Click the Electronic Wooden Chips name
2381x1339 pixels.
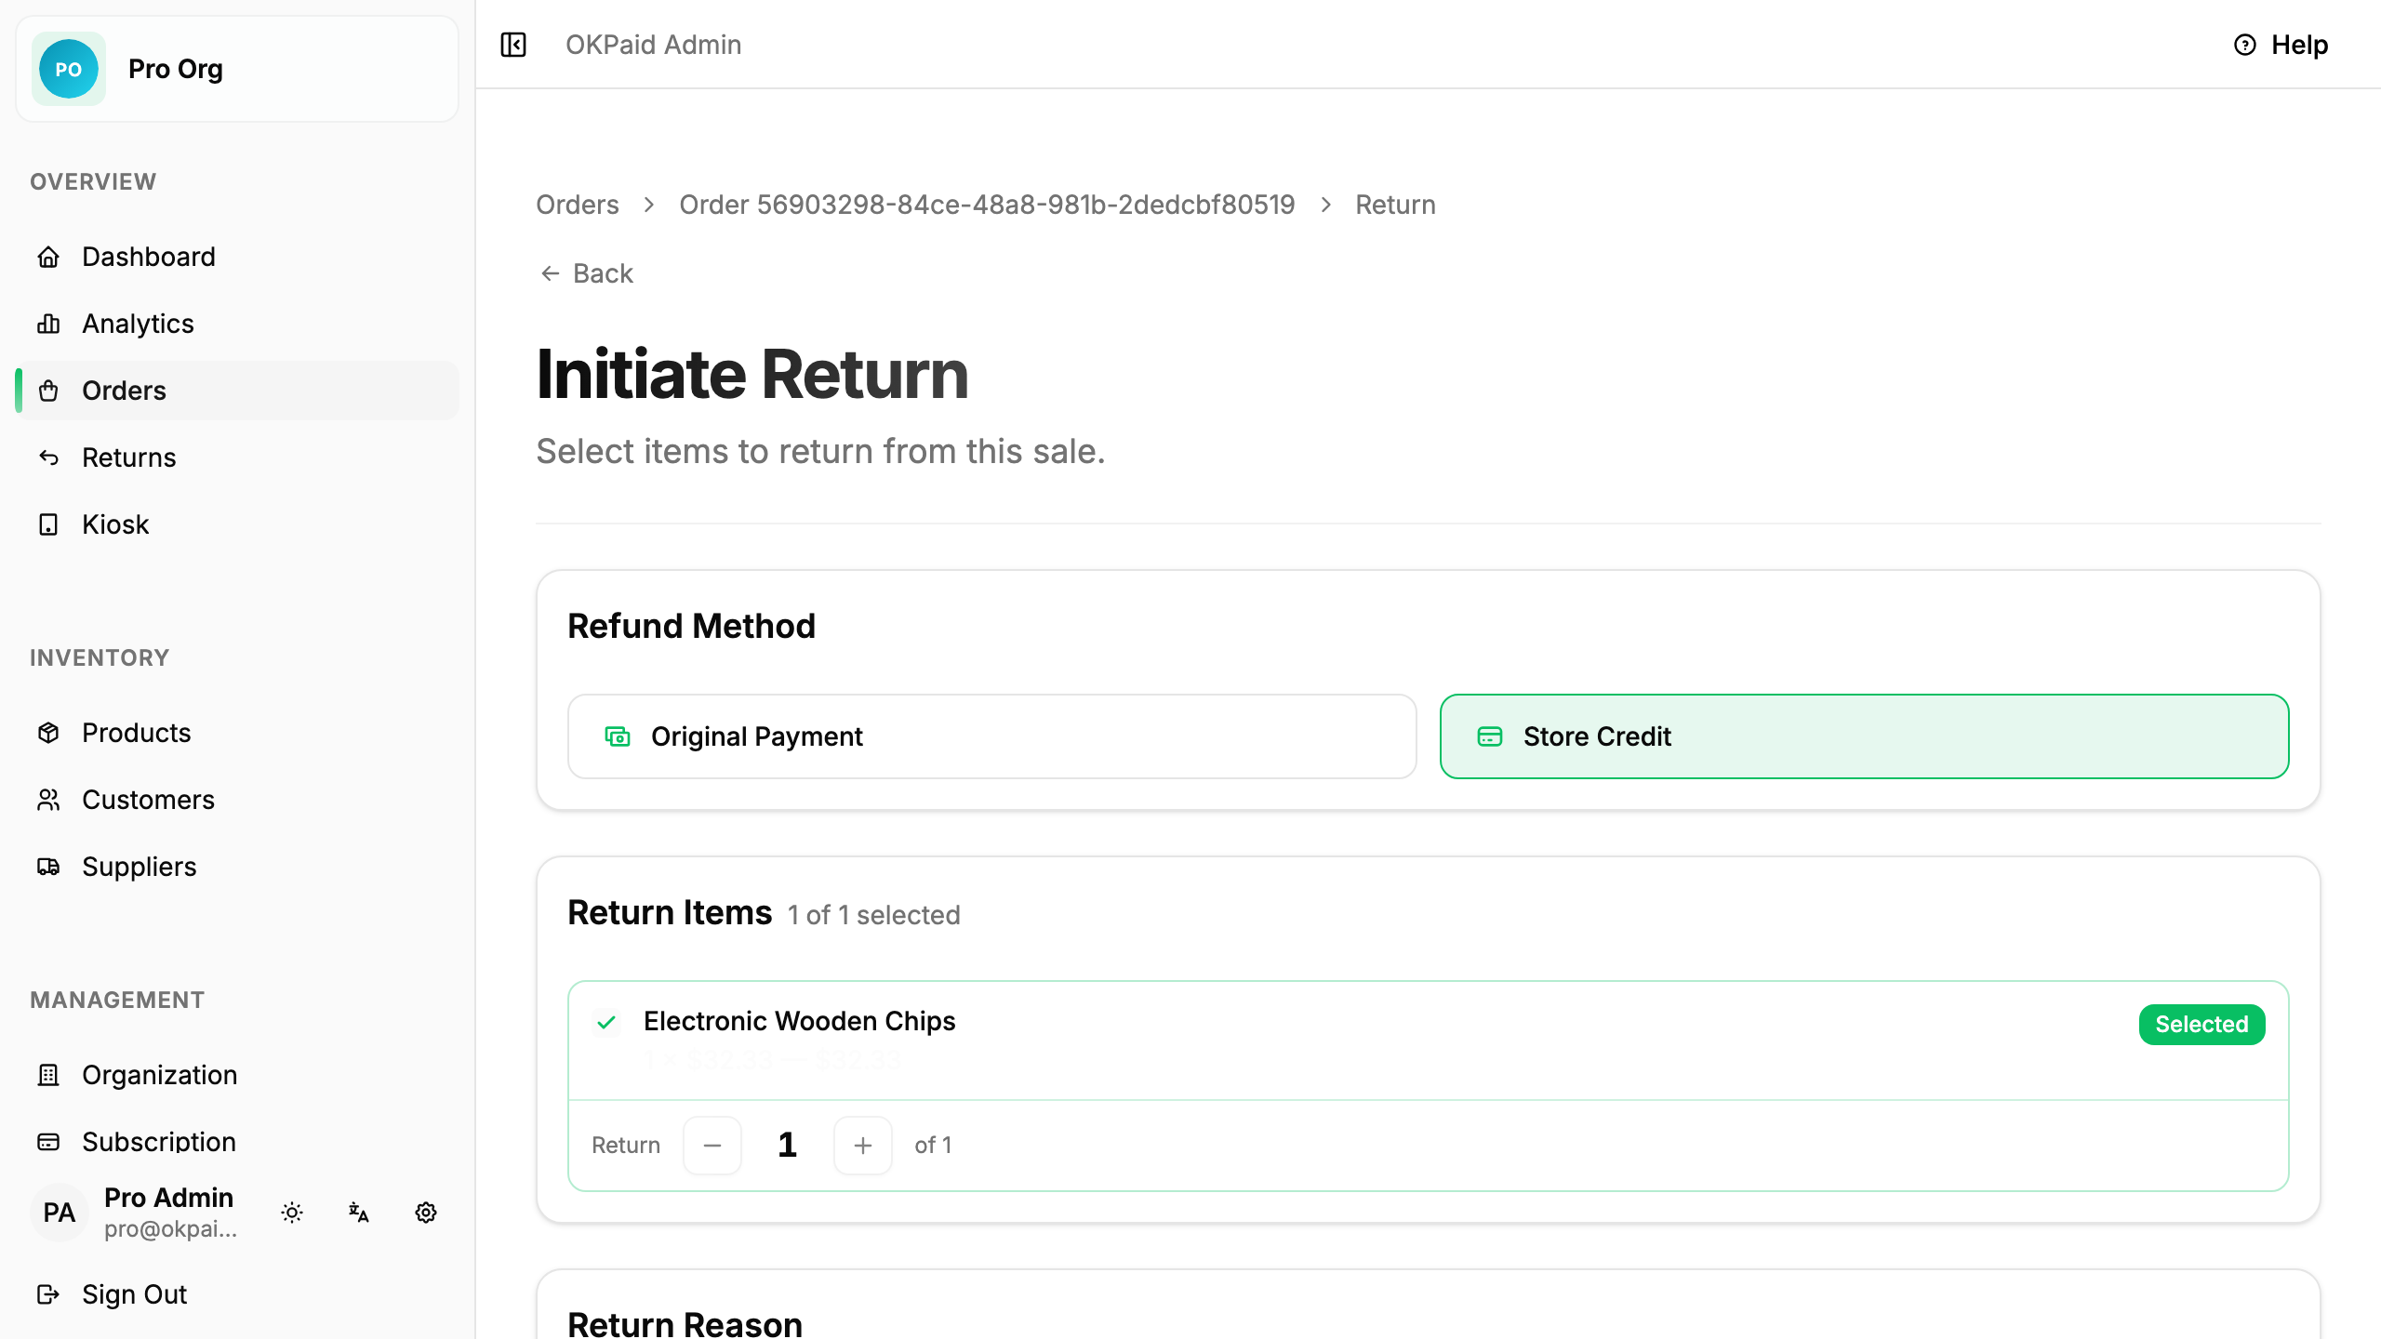point(800,1021)
